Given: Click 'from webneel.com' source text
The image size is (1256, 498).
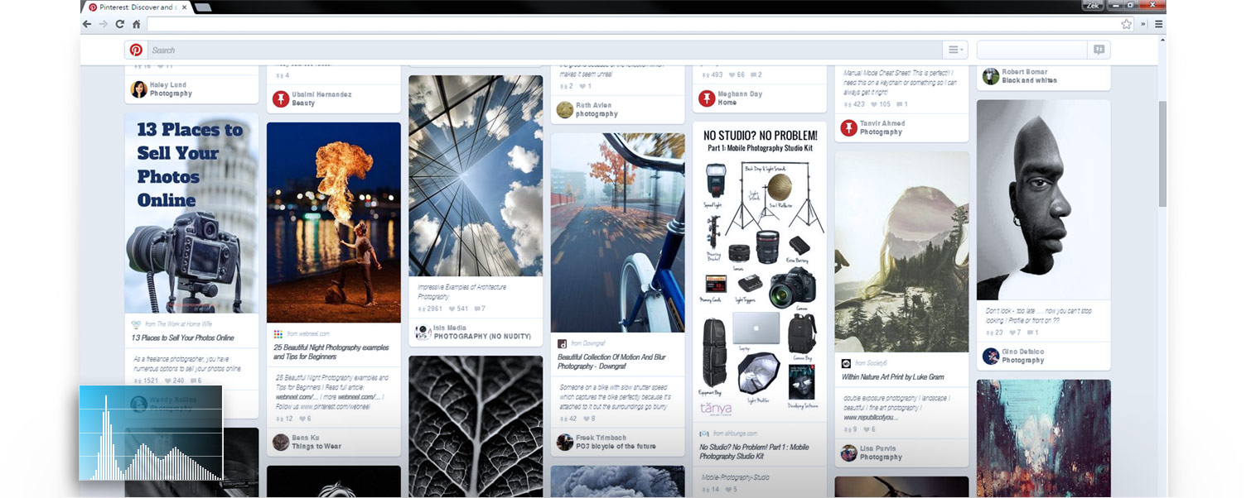Looking at the screenshot, I should tap(307, 333).
